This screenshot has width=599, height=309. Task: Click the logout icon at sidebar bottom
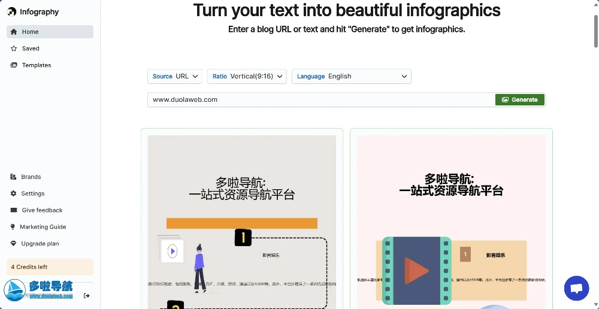point(86,295)
